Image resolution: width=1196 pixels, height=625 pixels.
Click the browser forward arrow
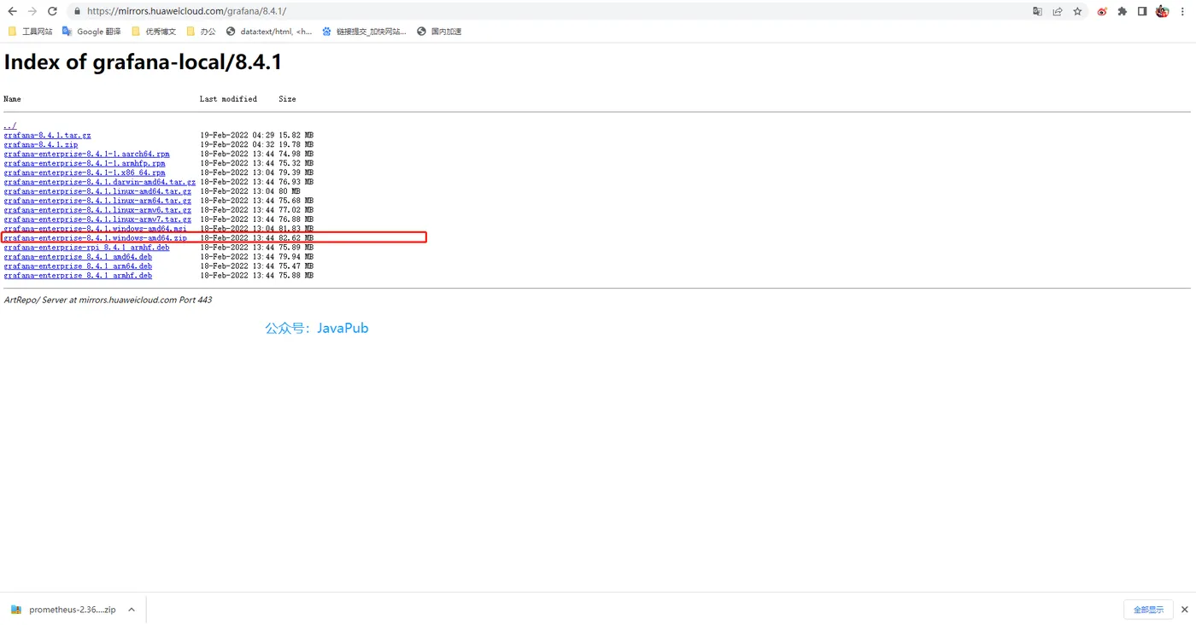point(32,11)
